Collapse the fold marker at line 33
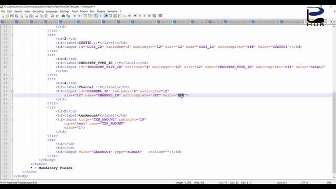Screen dimensions: 336x189 click(12, 35)
